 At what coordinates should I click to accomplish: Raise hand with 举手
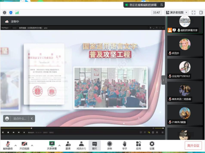pyautogui.click(x=125, y=145)
